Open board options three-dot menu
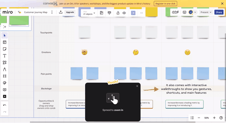Screen dimensions: 226x123 [51, 12]
